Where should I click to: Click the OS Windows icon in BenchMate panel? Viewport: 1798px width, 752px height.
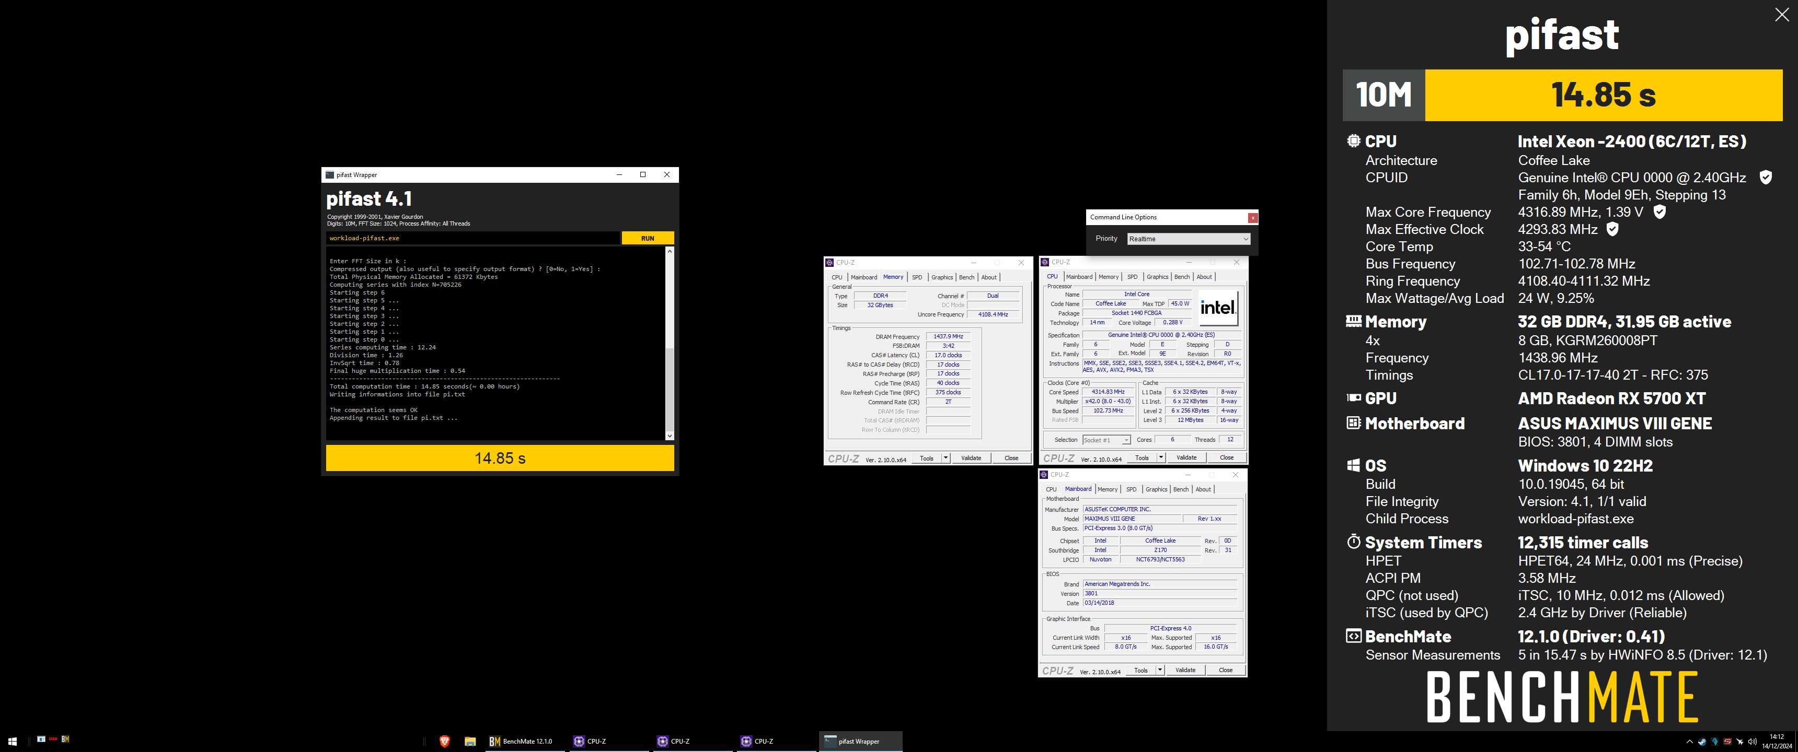[x=1353, y=465]
